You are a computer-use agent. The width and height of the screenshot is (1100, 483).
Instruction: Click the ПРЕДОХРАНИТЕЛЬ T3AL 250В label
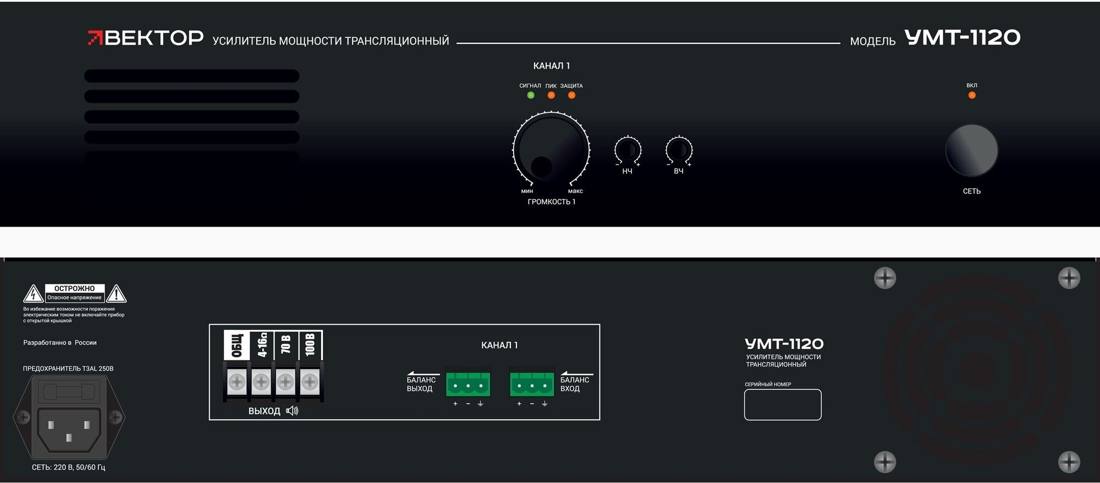(68, 369)
